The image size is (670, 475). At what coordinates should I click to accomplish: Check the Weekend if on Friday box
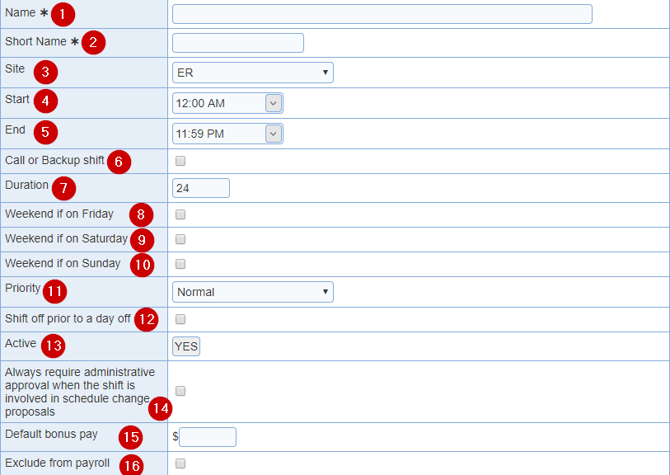pos(180,214)
